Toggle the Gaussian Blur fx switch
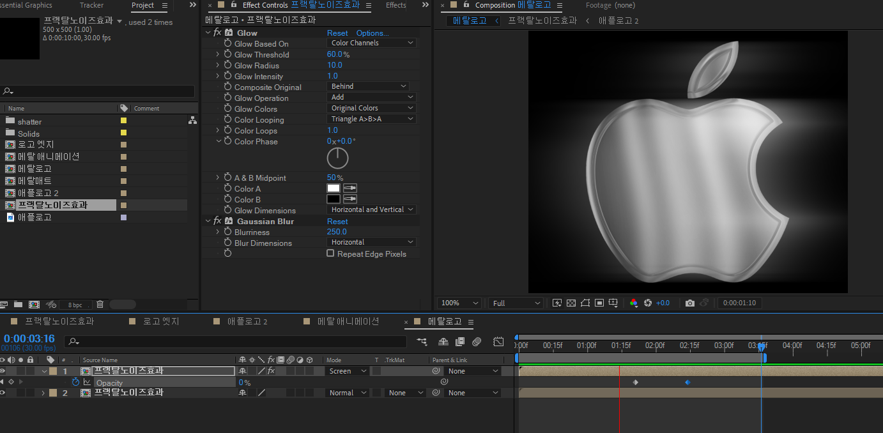Image resolution: width=883 pixels, height=433 pixels. pyautogui.click(x=217, y=221)
